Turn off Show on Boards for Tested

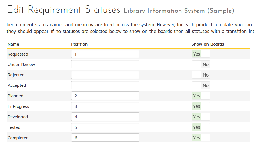pos(201,127)
